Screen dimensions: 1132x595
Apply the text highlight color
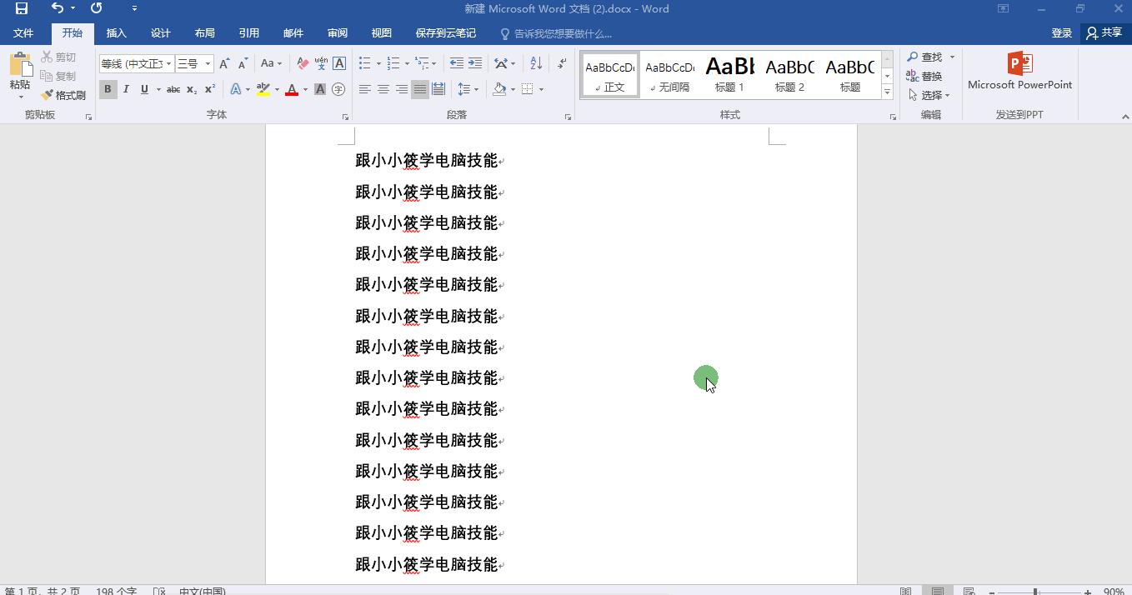[x=263, y=89]
